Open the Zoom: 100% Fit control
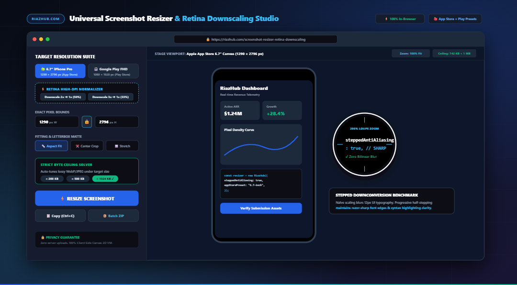517x285 pixels. point(411,54)
